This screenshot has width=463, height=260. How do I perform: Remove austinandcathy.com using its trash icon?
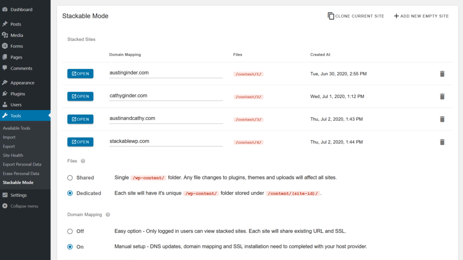click(x=442, y=119)
